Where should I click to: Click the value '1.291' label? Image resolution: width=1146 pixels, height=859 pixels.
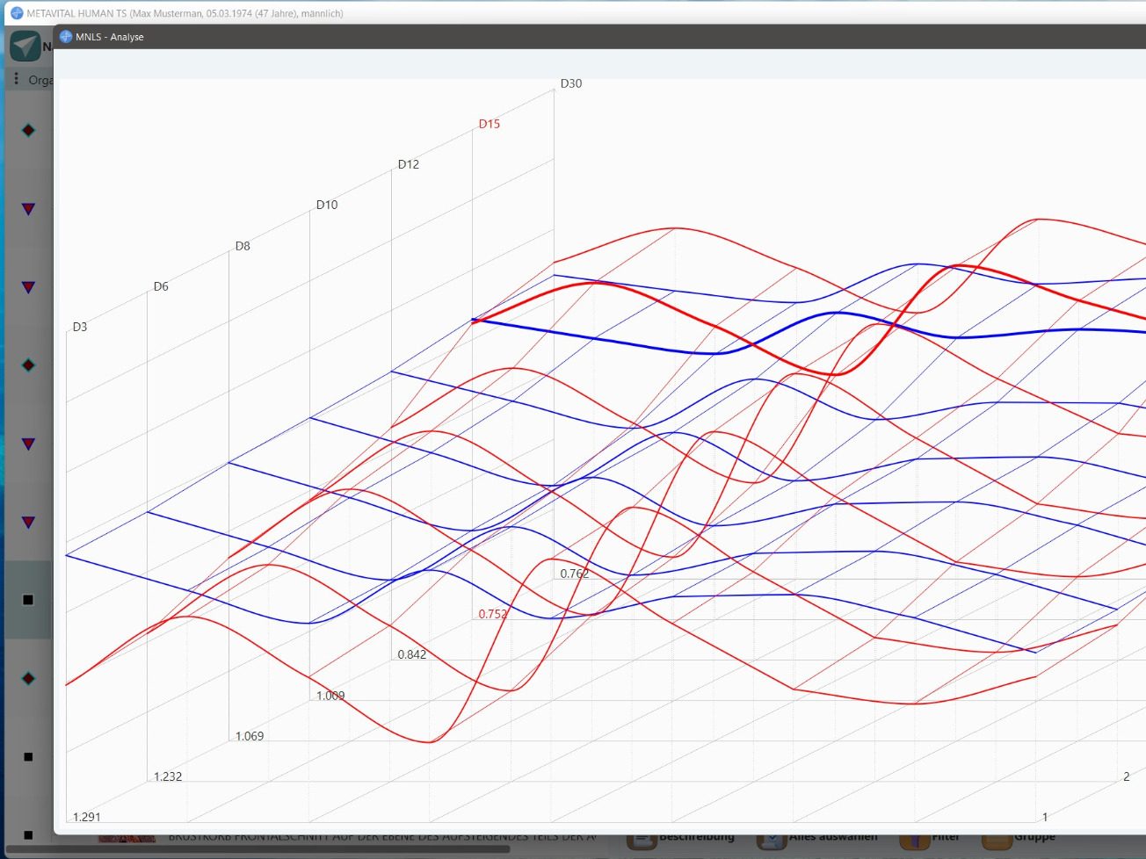pyautogui.click(x=87, y=817)
